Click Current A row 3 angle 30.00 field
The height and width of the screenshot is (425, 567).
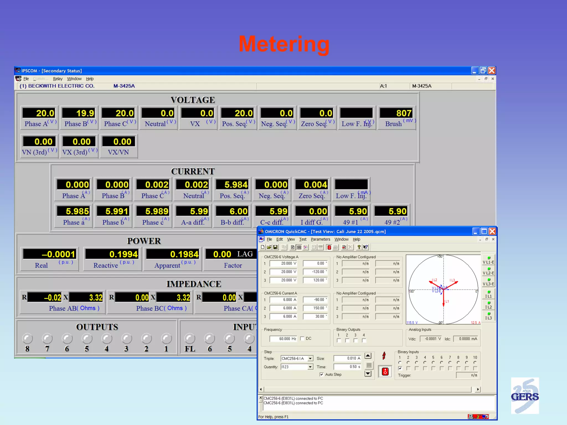coord(315,316)
